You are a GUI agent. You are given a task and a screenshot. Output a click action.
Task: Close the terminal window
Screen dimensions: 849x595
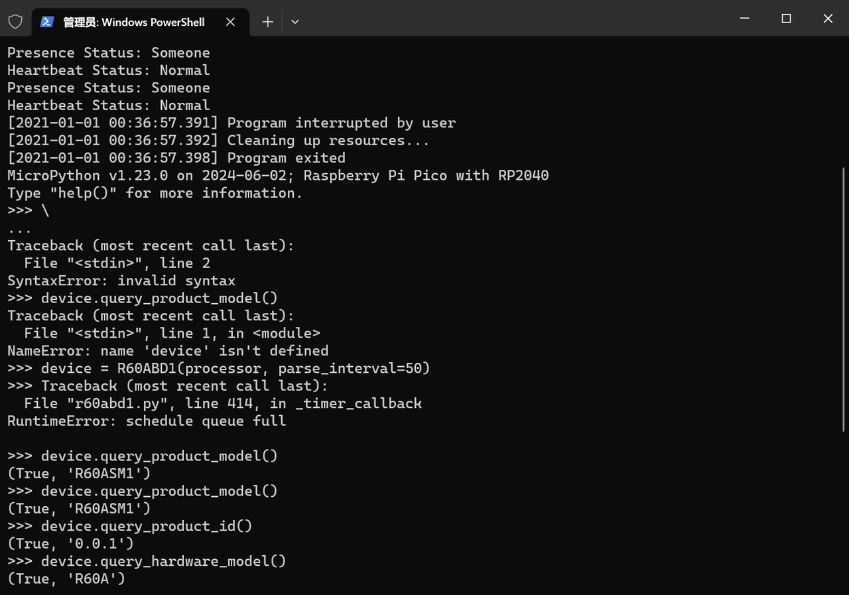pyautogui.click(x=827, y=19)
